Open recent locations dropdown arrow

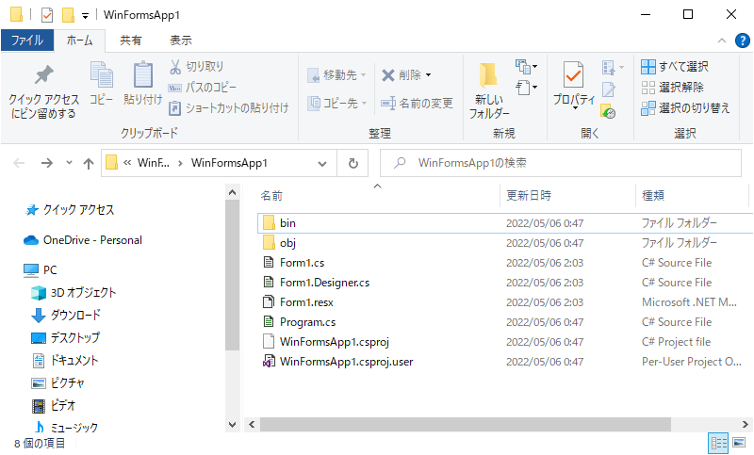click(x=69, y=163)
